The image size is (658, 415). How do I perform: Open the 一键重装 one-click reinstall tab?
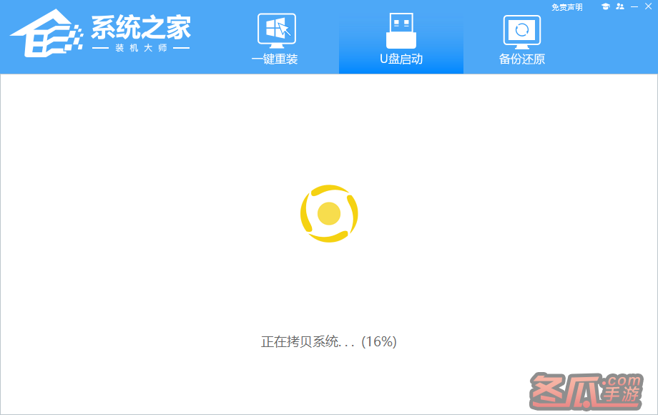[x=275, y=39]
